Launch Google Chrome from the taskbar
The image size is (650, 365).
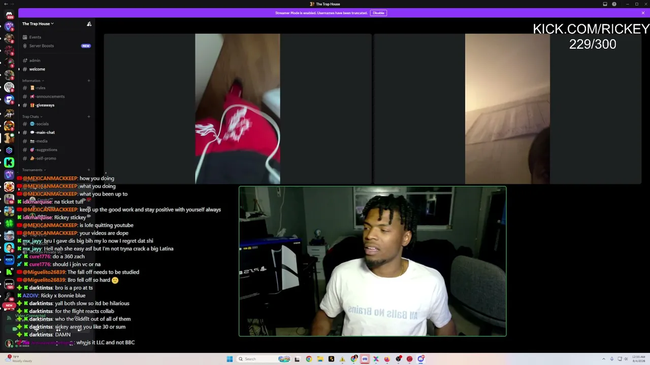pos(309,359)
